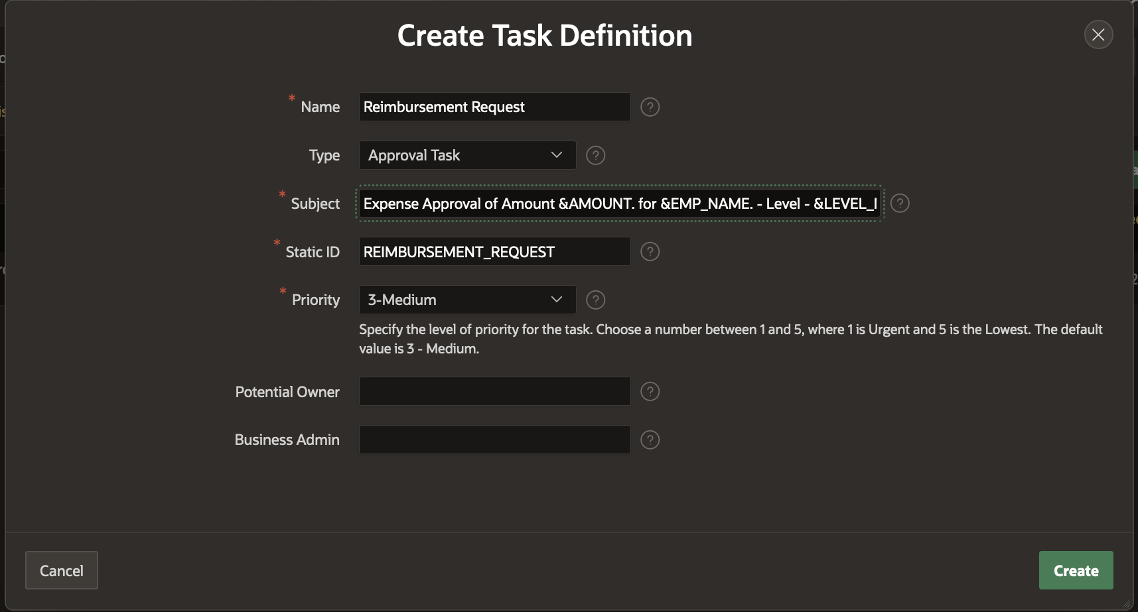Image resolution: width=1138 pixels, height=612 pixels.
Task: Focus the Name input field
Action: pyautogui.click(x=494, y=107)
